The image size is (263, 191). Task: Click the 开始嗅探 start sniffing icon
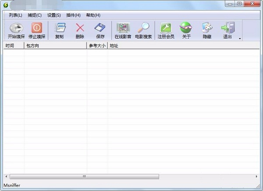(x=16, y=28)
